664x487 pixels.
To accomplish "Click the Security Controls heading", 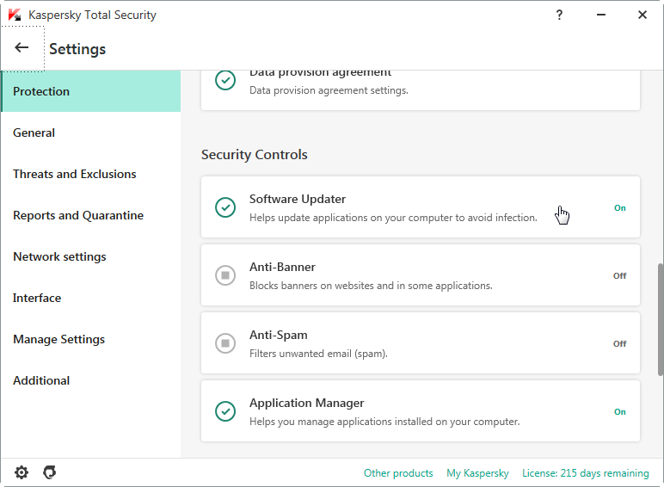I will tap(254, 155).
